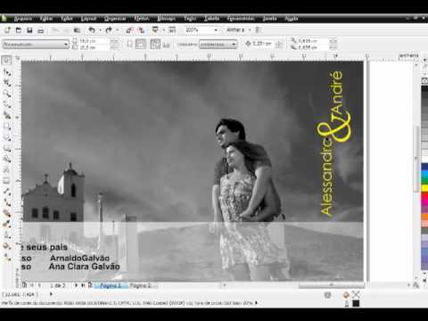Select the Crop tool
The height and width of the screenshot is (321, 428).
tap(6, 83)
